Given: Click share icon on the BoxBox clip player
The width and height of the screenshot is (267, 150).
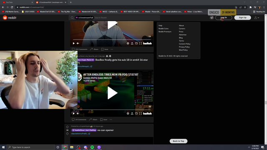Looking at the screenshot, I should coord(132,113).
